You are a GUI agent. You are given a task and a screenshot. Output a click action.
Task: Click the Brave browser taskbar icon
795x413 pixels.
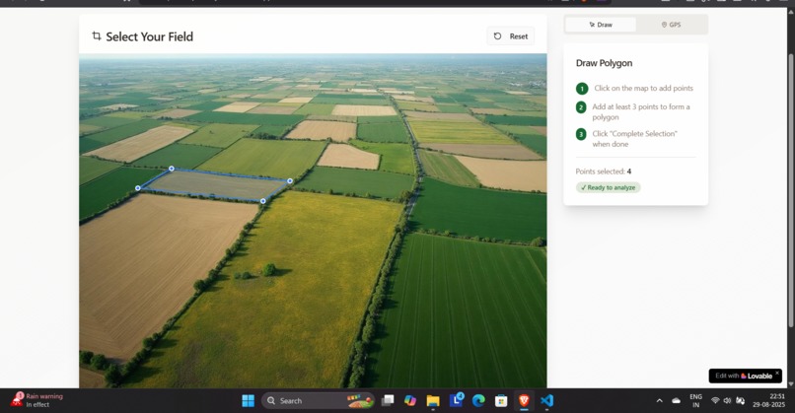524,401
